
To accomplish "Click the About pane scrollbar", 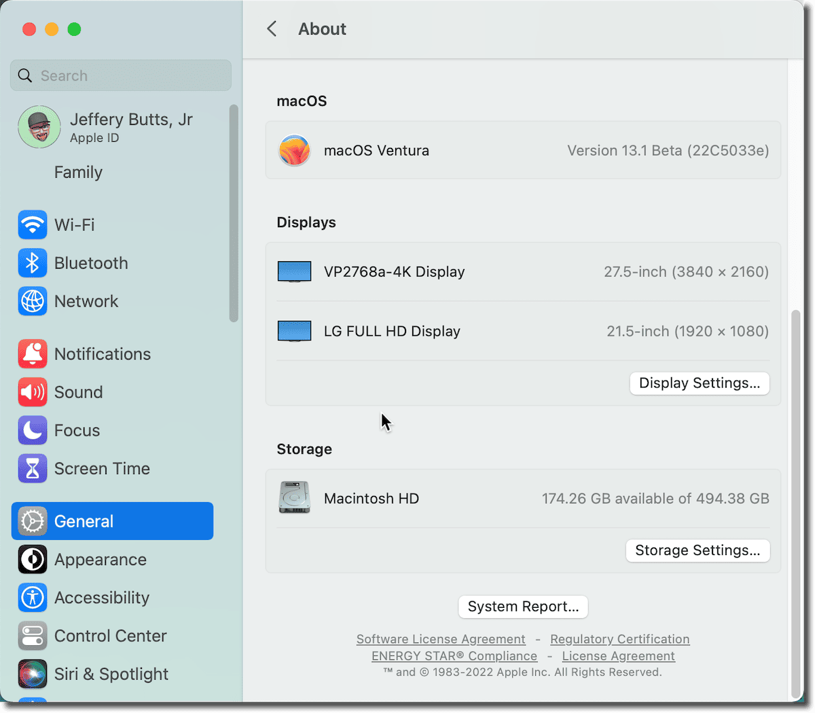I will [x=796, y=504].
